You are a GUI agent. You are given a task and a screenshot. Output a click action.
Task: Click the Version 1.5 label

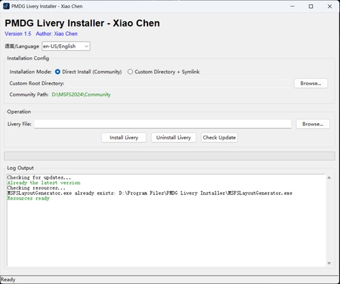tap(18, 34)
